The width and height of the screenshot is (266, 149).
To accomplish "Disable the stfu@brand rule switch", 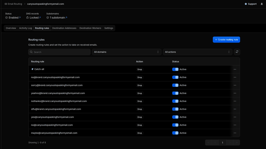I will click(x=175, y=109).
